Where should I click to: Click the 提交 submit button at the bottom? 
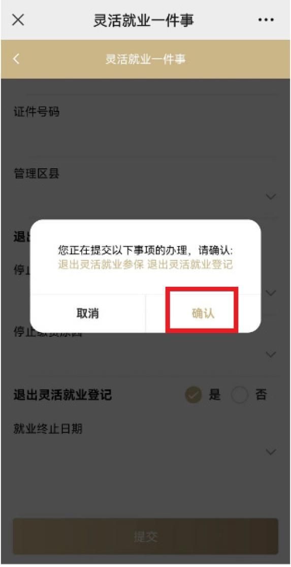coord(145,536)
